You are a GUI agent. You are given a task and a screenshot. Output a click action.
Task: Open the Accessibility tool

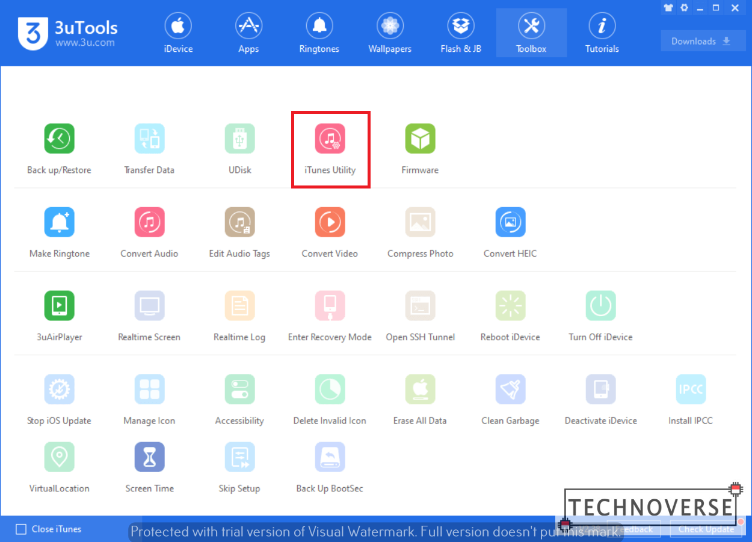click(x=239, y=400)
